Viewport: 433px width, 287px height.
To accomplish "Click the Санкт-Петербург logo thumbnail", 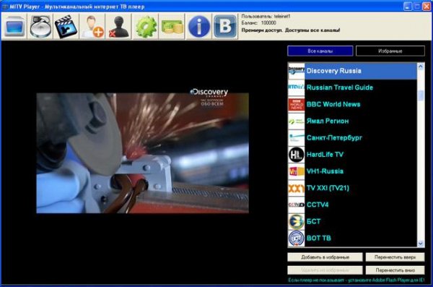I will point(297,138).
